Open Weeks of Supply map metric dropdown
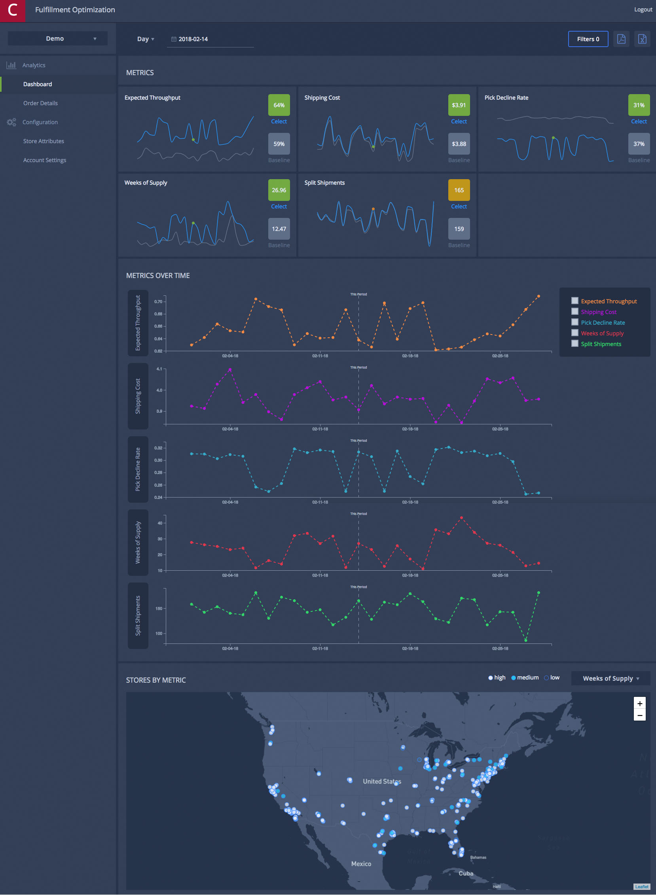Image resolution: width=656 pixels, height=895 pixels. pos(610,678)
